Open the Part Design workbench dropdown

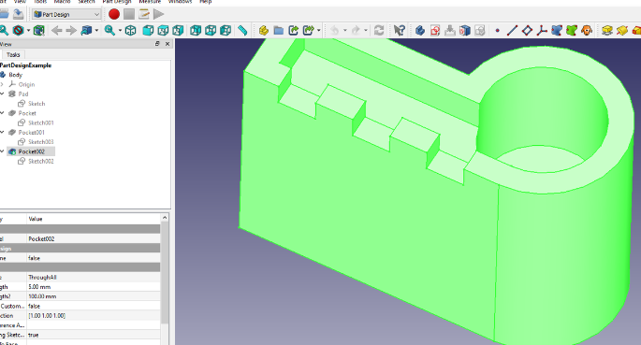click(x=66, y=14)
